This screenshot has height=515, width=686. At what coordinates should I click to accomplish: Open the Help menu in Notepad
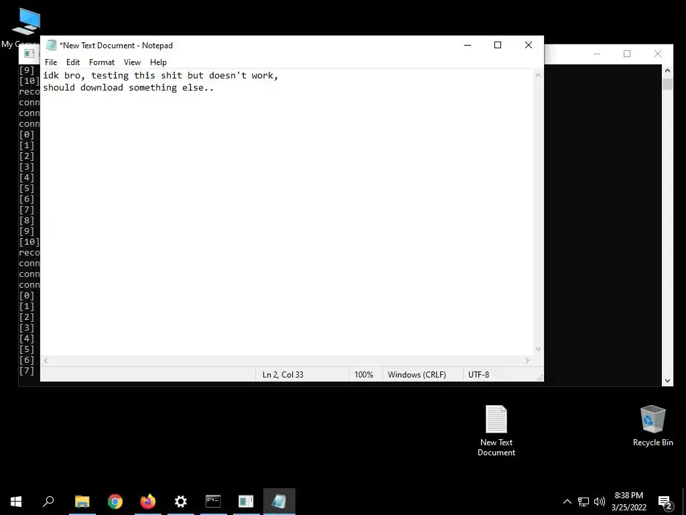pyautogui.click(x=158, y=62)
